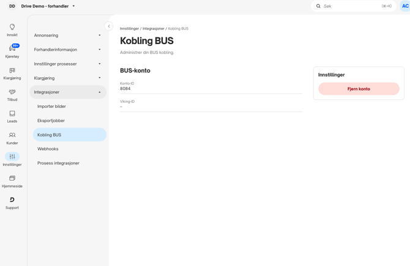Open the Innsikt lightbulb icon
Image resolution: width=410 pixels, height=266 pixels.
[x=12, y=27]
